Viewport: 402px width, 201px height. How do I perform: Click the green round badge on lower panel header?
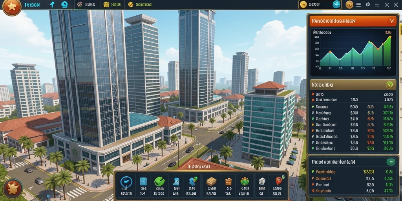(x=391, y=161)
